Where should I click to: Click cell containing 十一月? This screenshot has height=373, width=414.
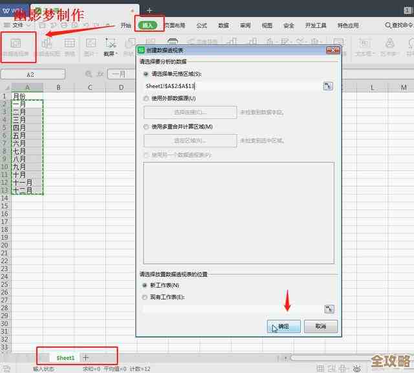(27, 182)
